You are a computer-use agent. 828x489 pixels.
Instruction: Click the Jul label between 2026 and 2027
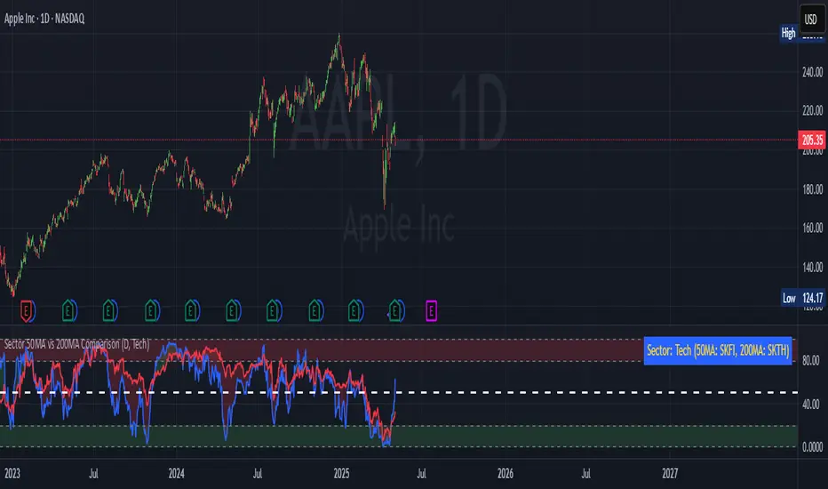tap(585, 473)
